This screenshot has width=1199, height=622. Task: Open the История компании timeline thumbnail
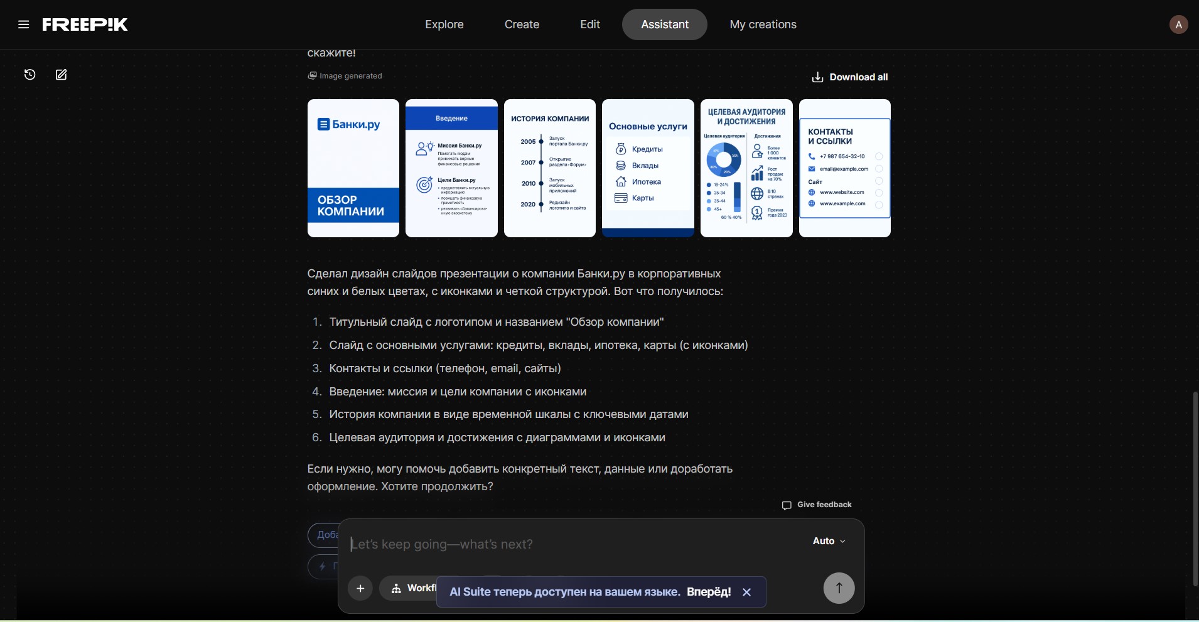click(550, 168)
